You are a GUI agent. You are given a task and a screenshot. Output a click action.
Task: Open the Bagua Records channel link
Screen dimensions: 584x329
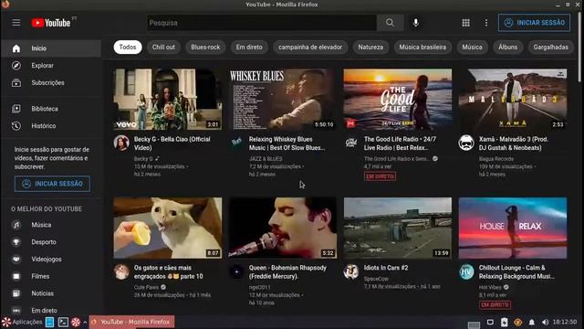tap(496, 159)
